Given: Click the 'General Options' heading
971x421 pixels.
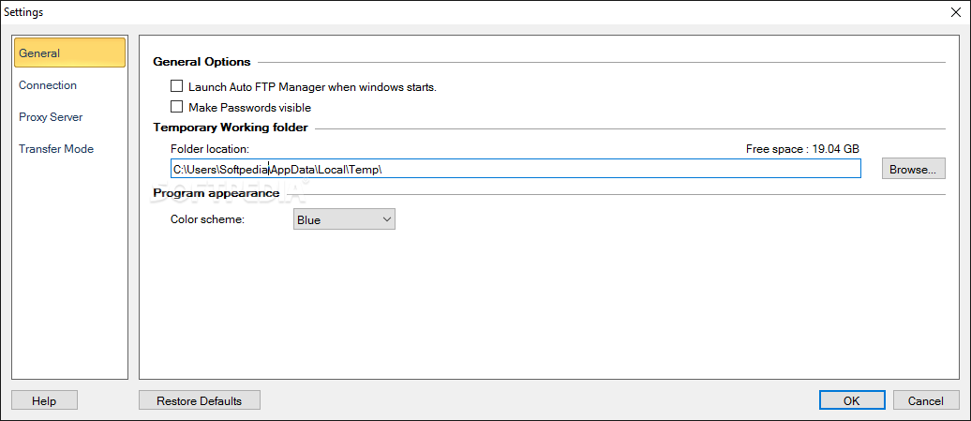Looking at the screenshot, I should 202,62.
